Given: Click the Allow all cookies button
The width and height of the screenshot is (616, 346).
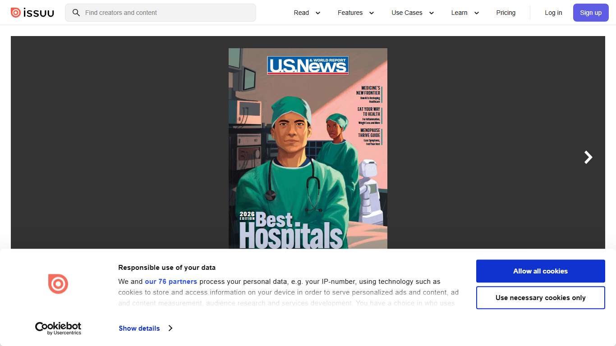Looking at the screenshot, I should 540,271.
